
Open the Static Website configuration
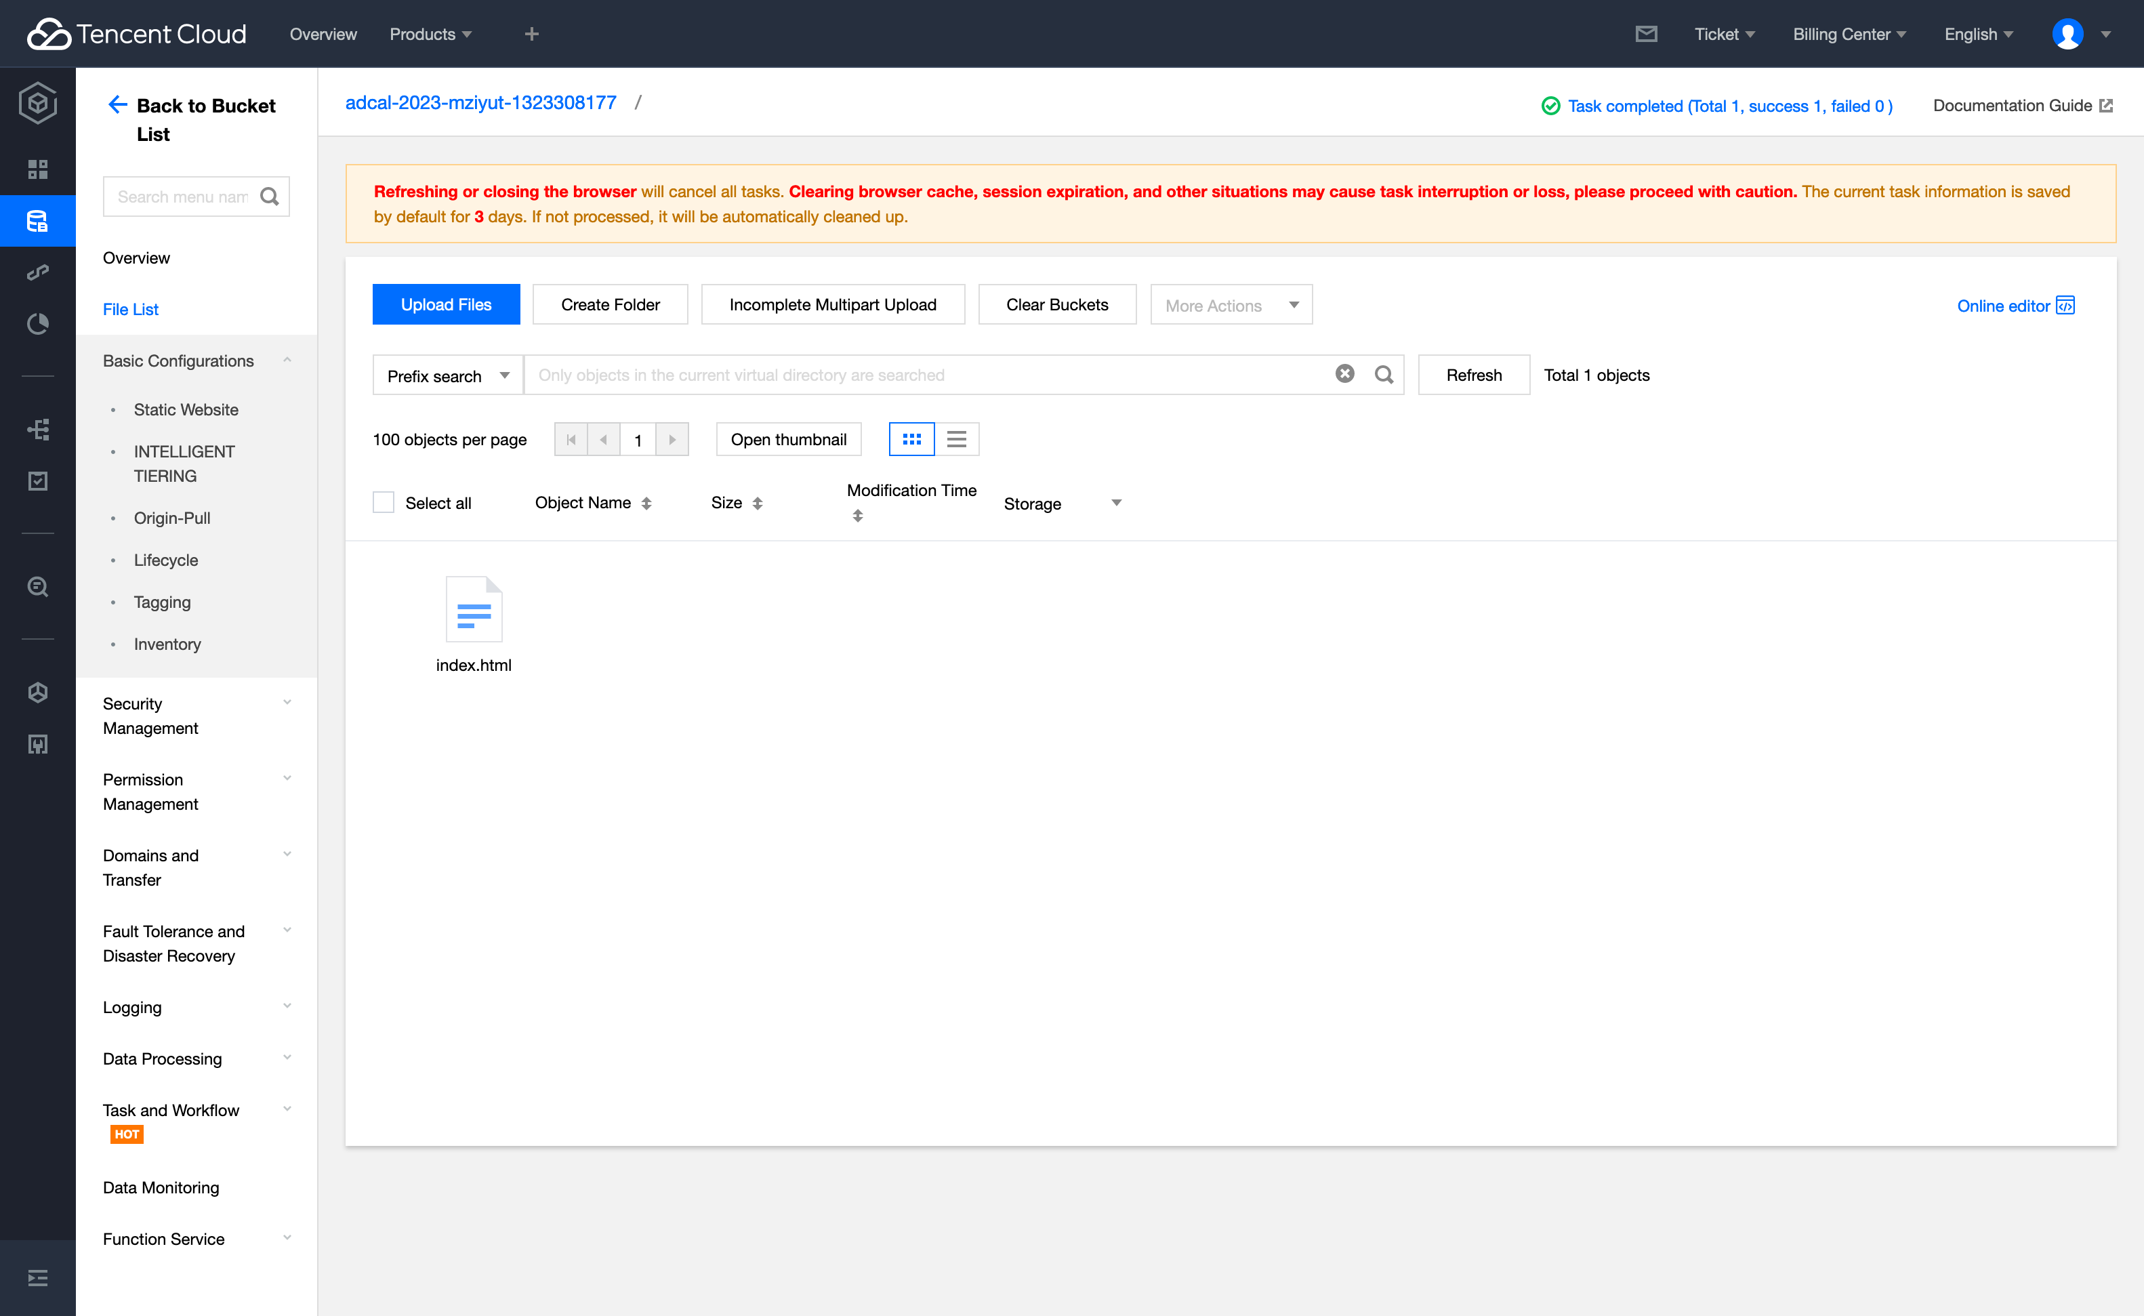[x=186, y=409]
